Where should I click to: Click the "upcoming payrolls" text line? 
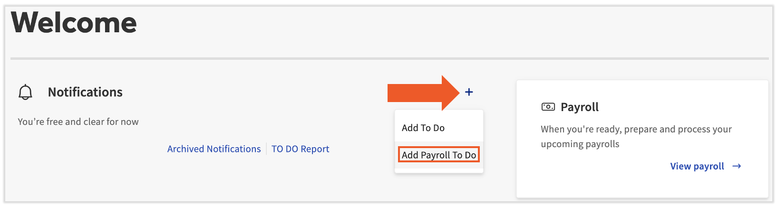580,144
